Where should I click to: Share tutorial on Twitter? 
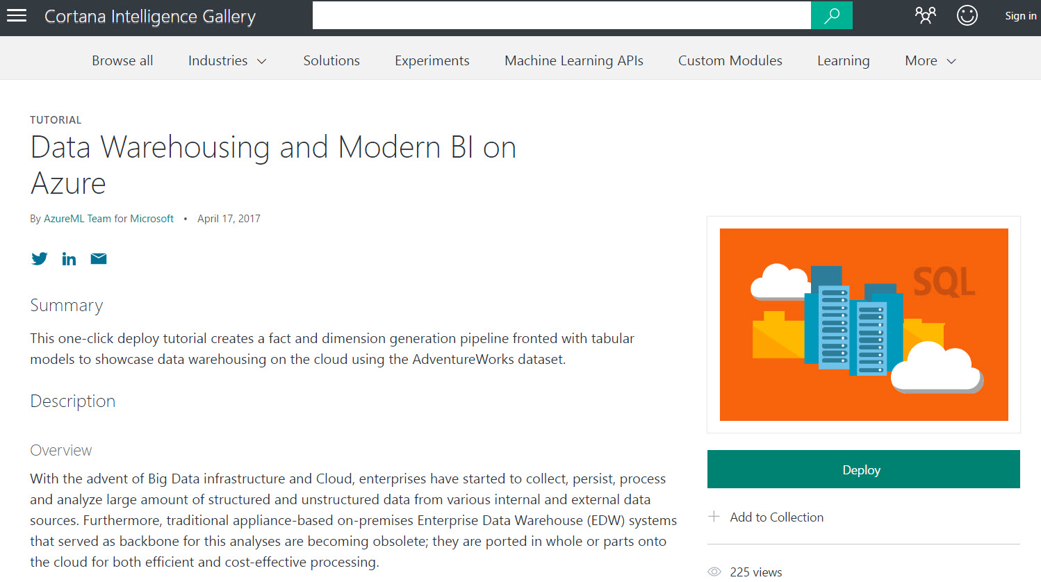40,259
